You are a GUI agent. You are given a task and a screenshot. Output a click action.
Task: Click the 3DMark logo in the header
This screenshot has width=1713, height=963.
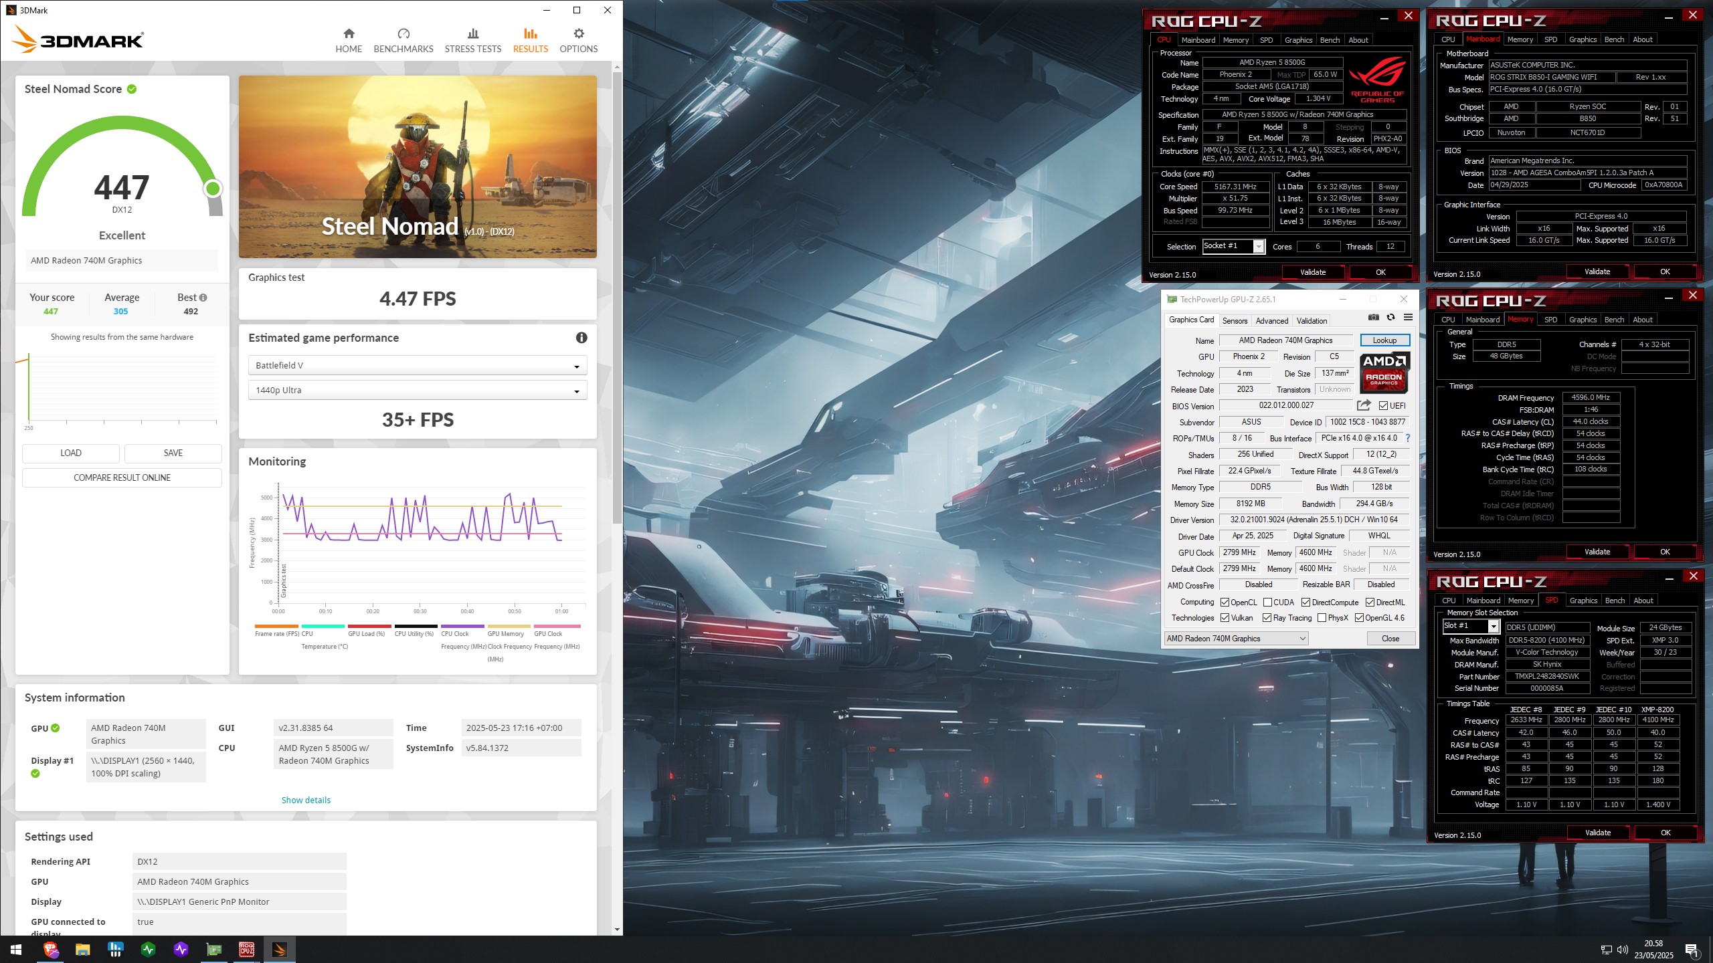(78, 39)
